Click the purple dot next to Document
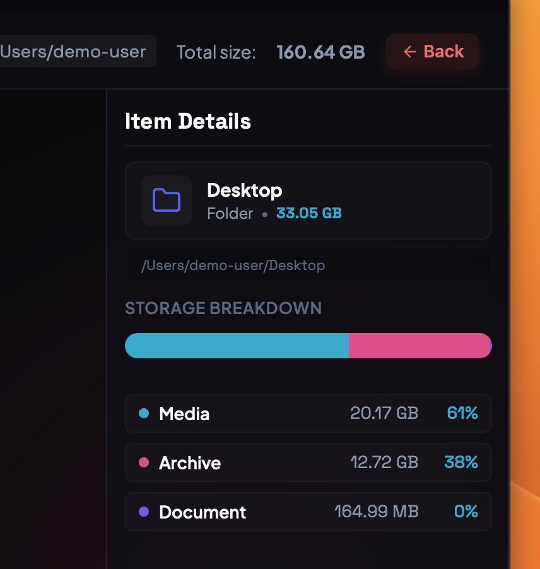540x569 pixels. pos(144,512)
